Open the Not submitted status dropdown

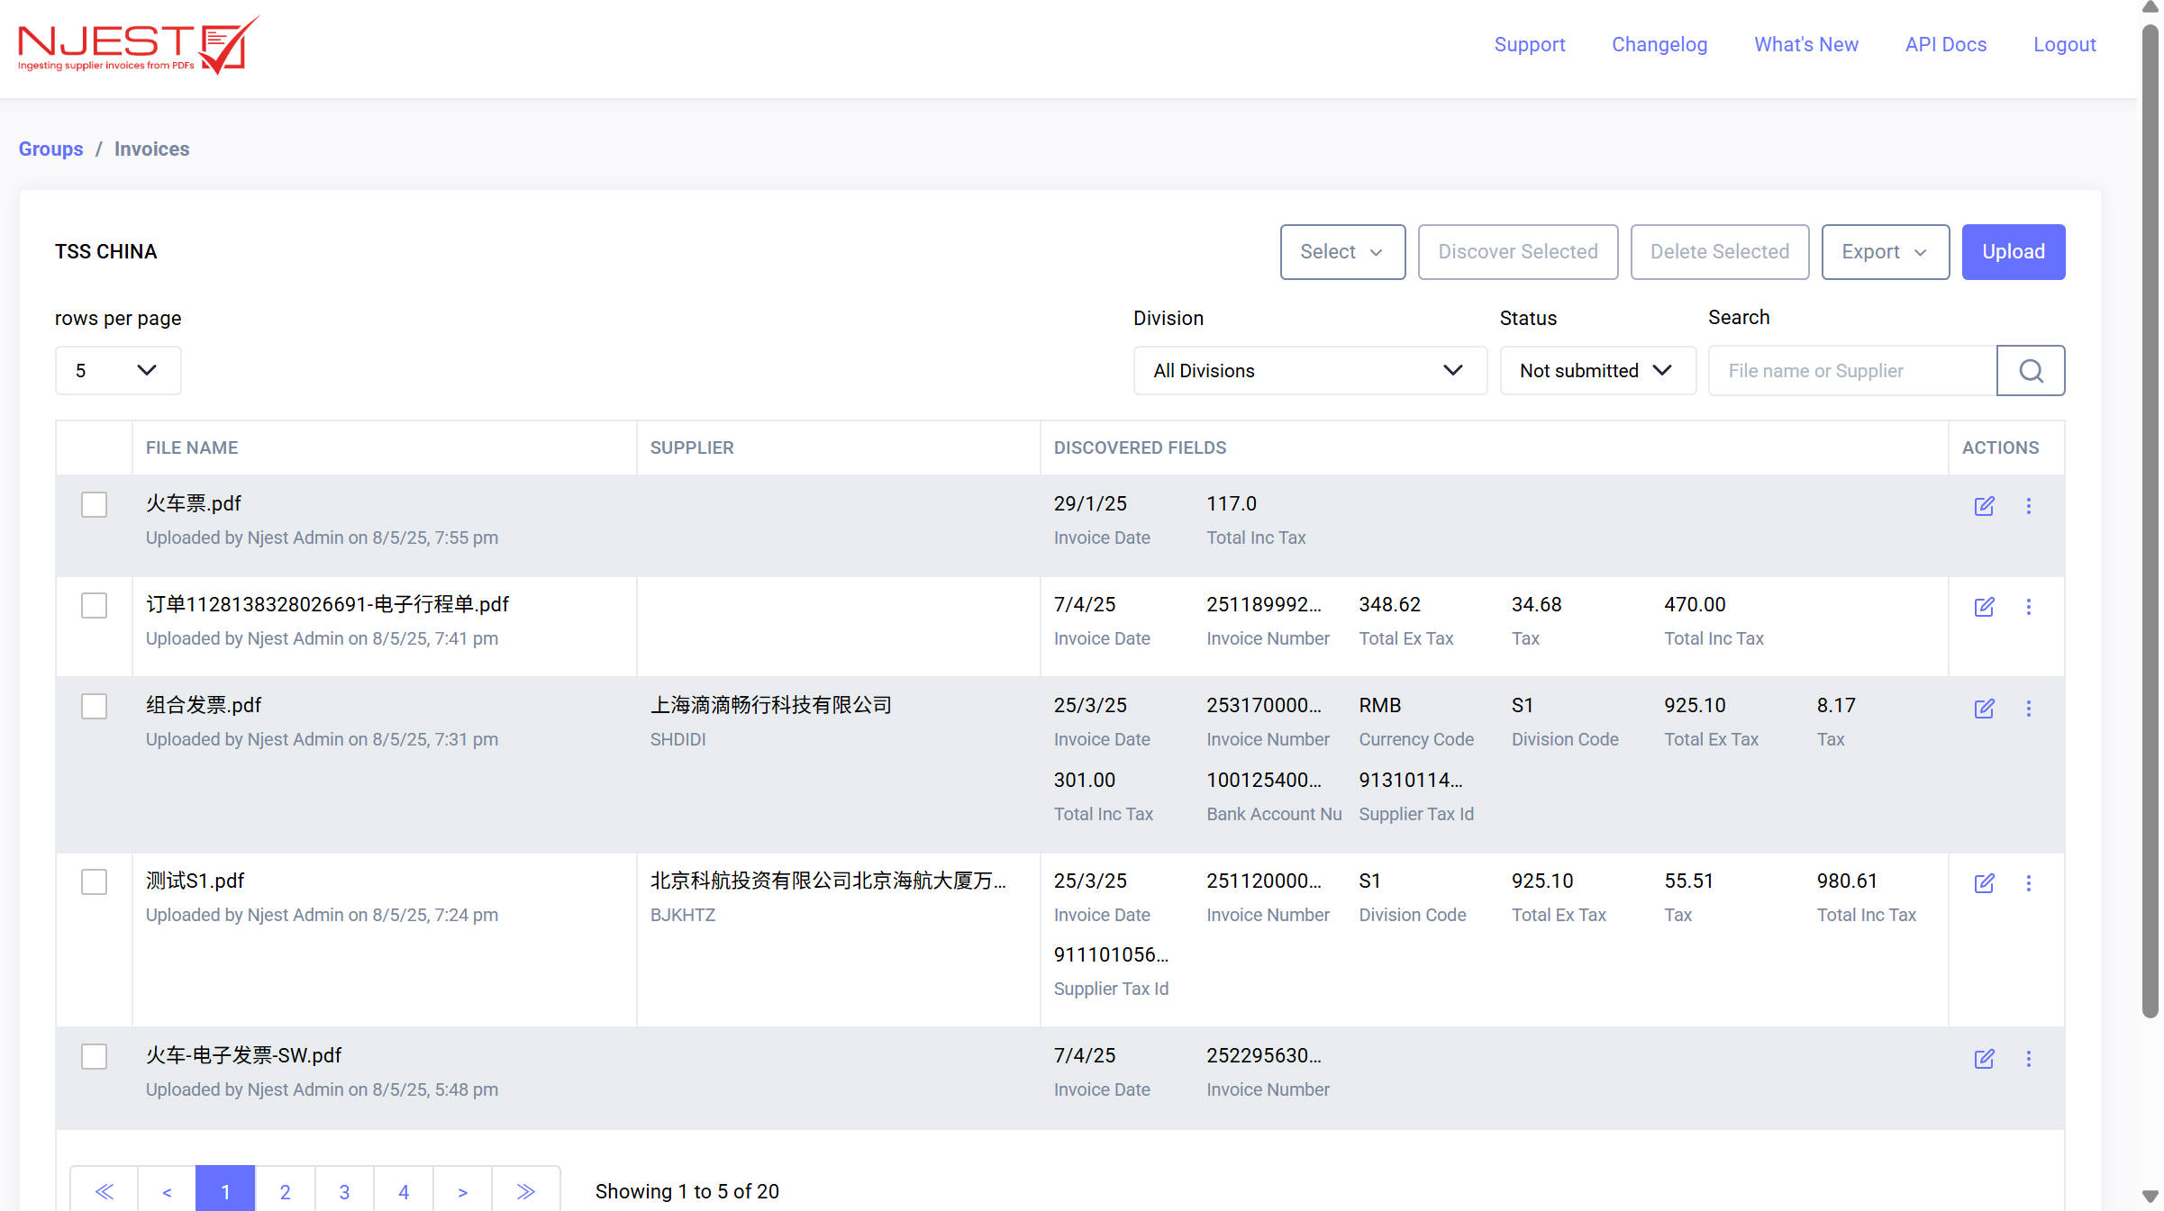coord(1597,370)
